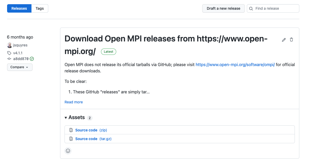Collapse the Assets section
The image size is (314, 165).
[66, 118]
